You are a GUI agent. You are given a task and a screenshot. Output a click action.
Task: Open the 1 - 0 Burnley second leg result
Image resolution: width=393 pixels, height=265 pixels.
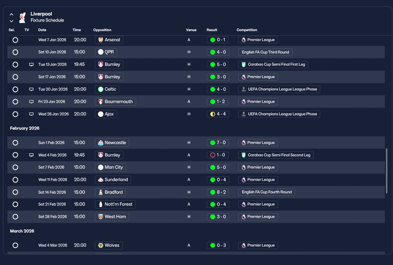click(218, 155)
